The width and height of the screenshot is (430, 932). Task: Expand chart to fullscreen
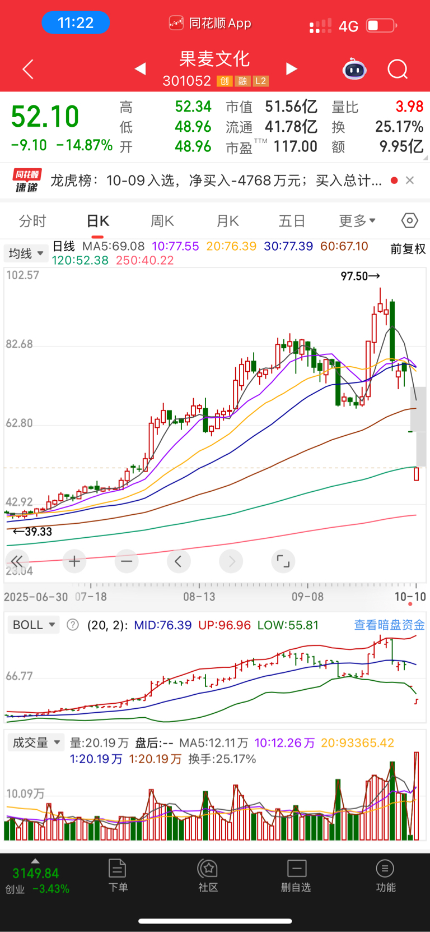tap(283, 561)
